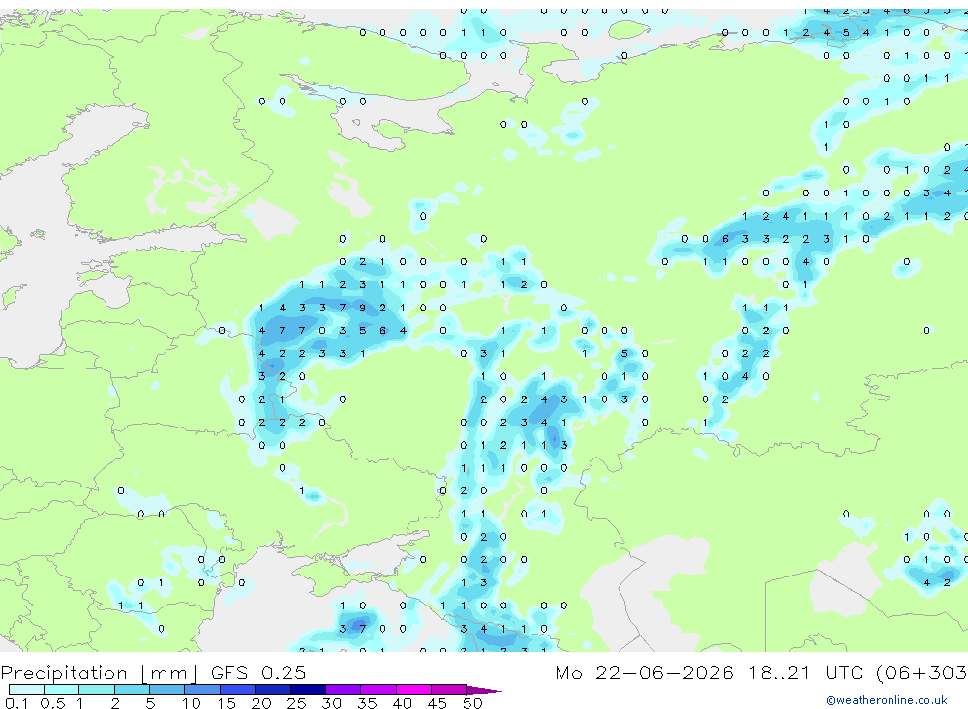This screenshot has height=709, width=968.
Task: Pick the violet swatch between 35 and 40
Action: [x=378, y=690]
